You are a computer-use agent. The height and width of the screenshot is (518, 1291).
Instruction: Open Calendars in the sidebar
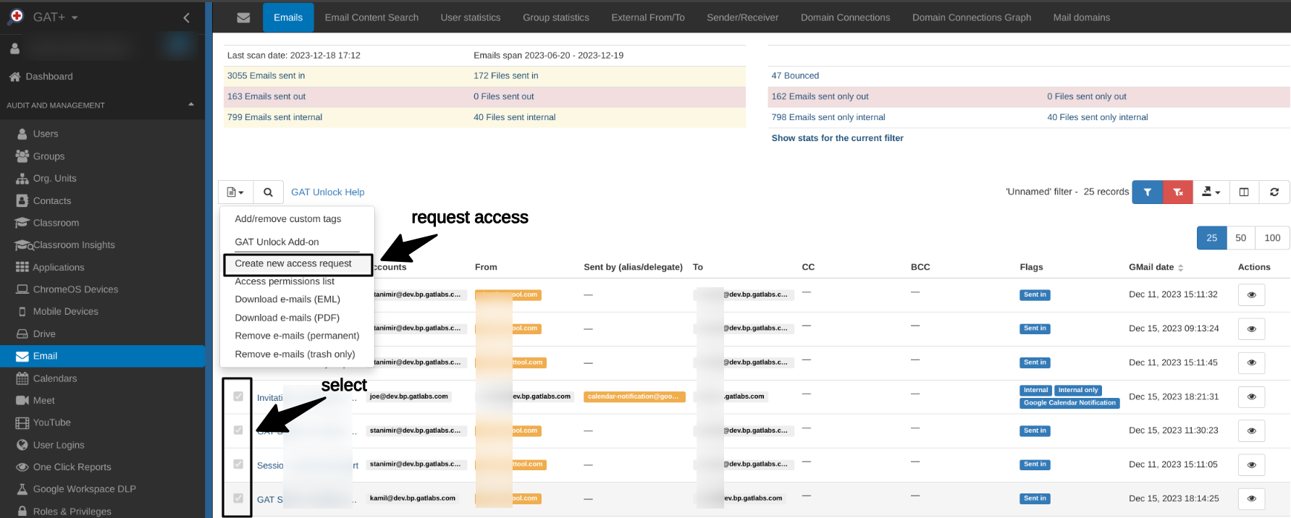[55, 378]
